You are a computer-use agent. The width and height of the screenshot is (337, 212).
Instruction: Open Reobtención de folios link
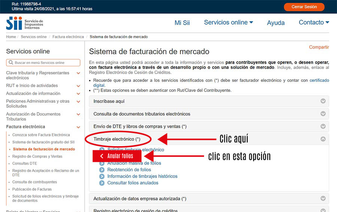tap(129, 170)
